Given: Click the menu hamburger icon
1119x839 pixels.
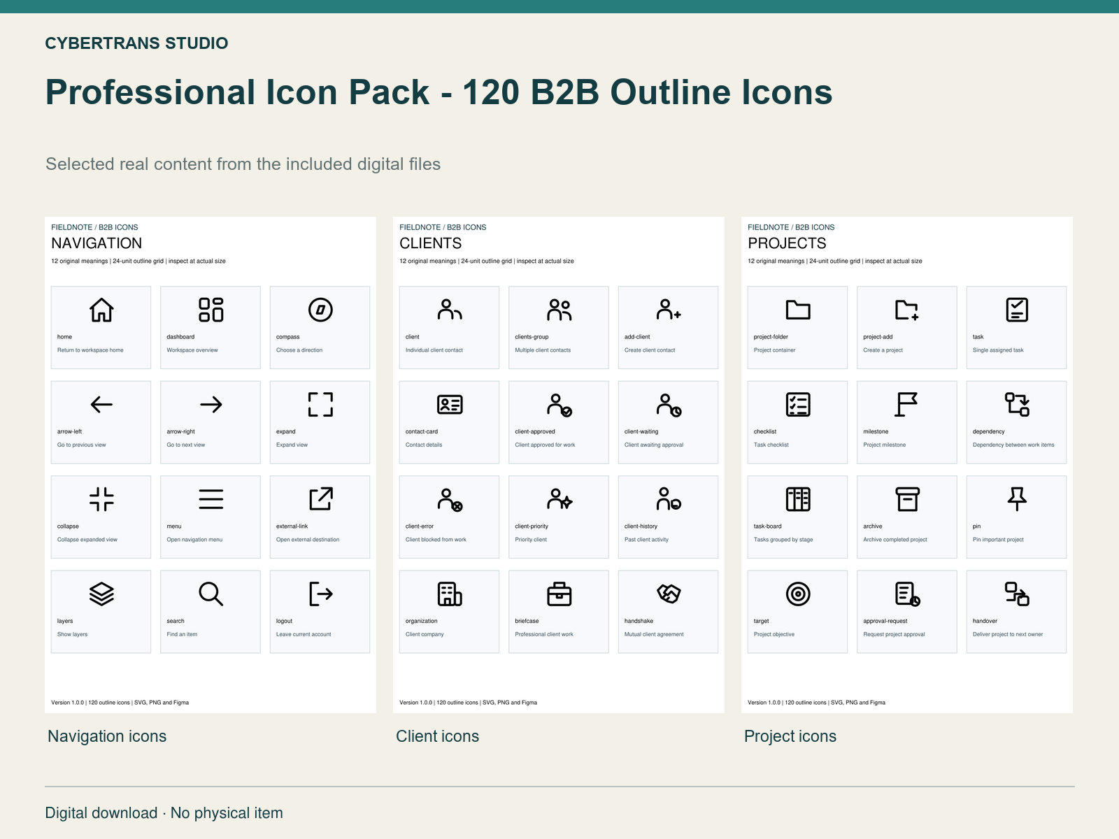Looking at the screenshot, I should click(211, 499).
